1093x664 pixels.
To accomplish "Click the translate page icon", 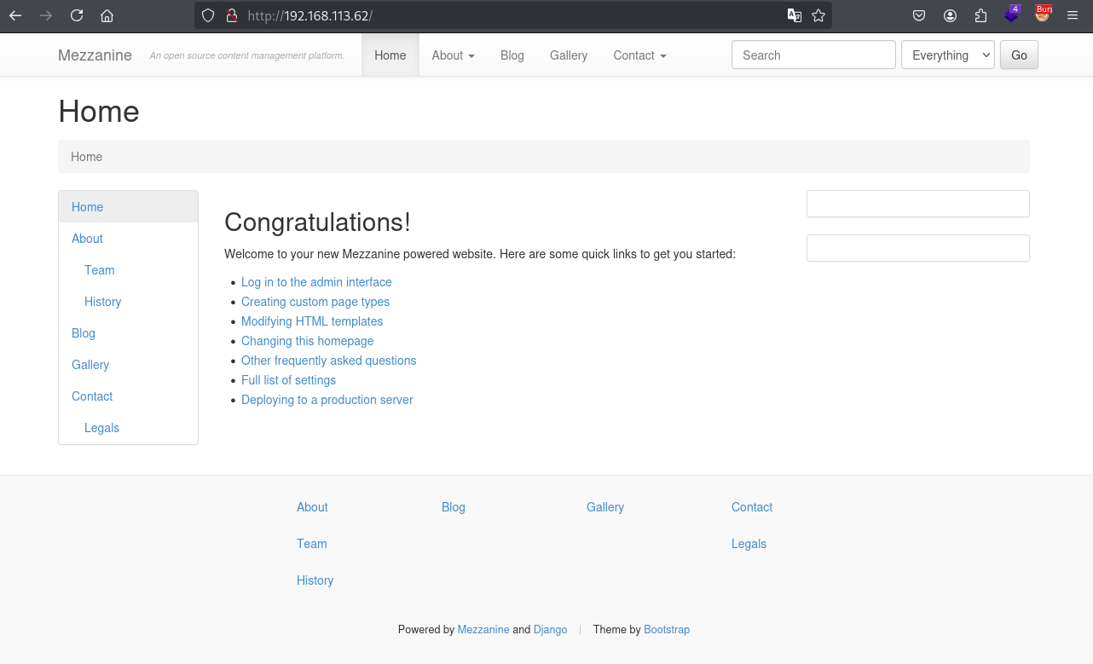I will pos(794,15).
